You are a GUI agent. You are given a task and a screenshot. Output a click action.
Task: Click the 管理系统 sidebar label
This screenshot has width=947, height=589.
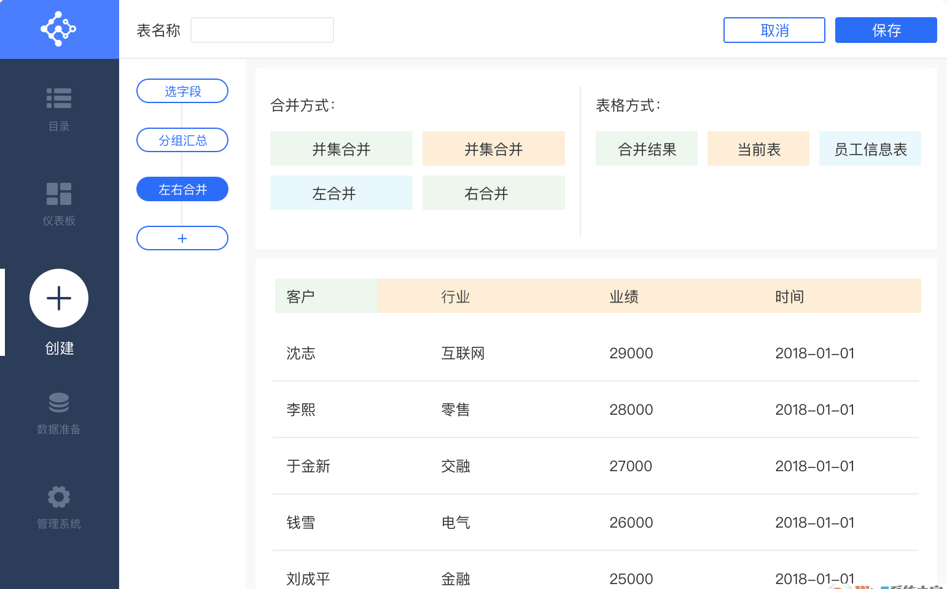click(59, 524)
